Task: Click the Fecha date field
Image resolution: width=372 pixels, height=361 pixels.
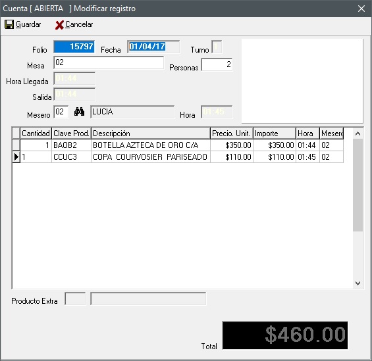Action: 153,47
